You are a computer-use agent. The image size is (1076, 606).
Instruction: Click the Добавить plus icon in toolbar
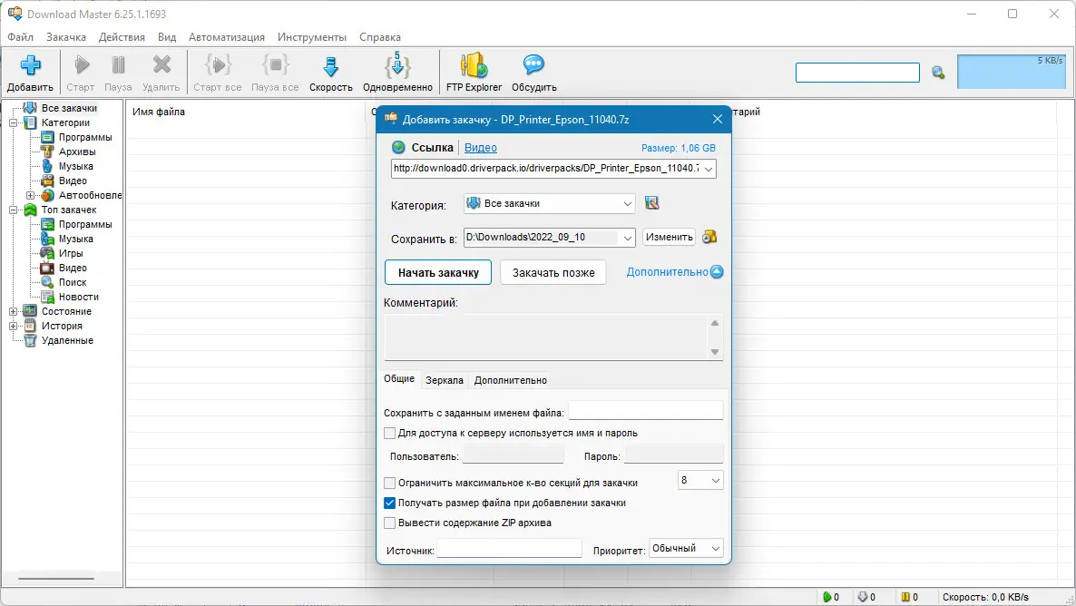tap(30, 66)
